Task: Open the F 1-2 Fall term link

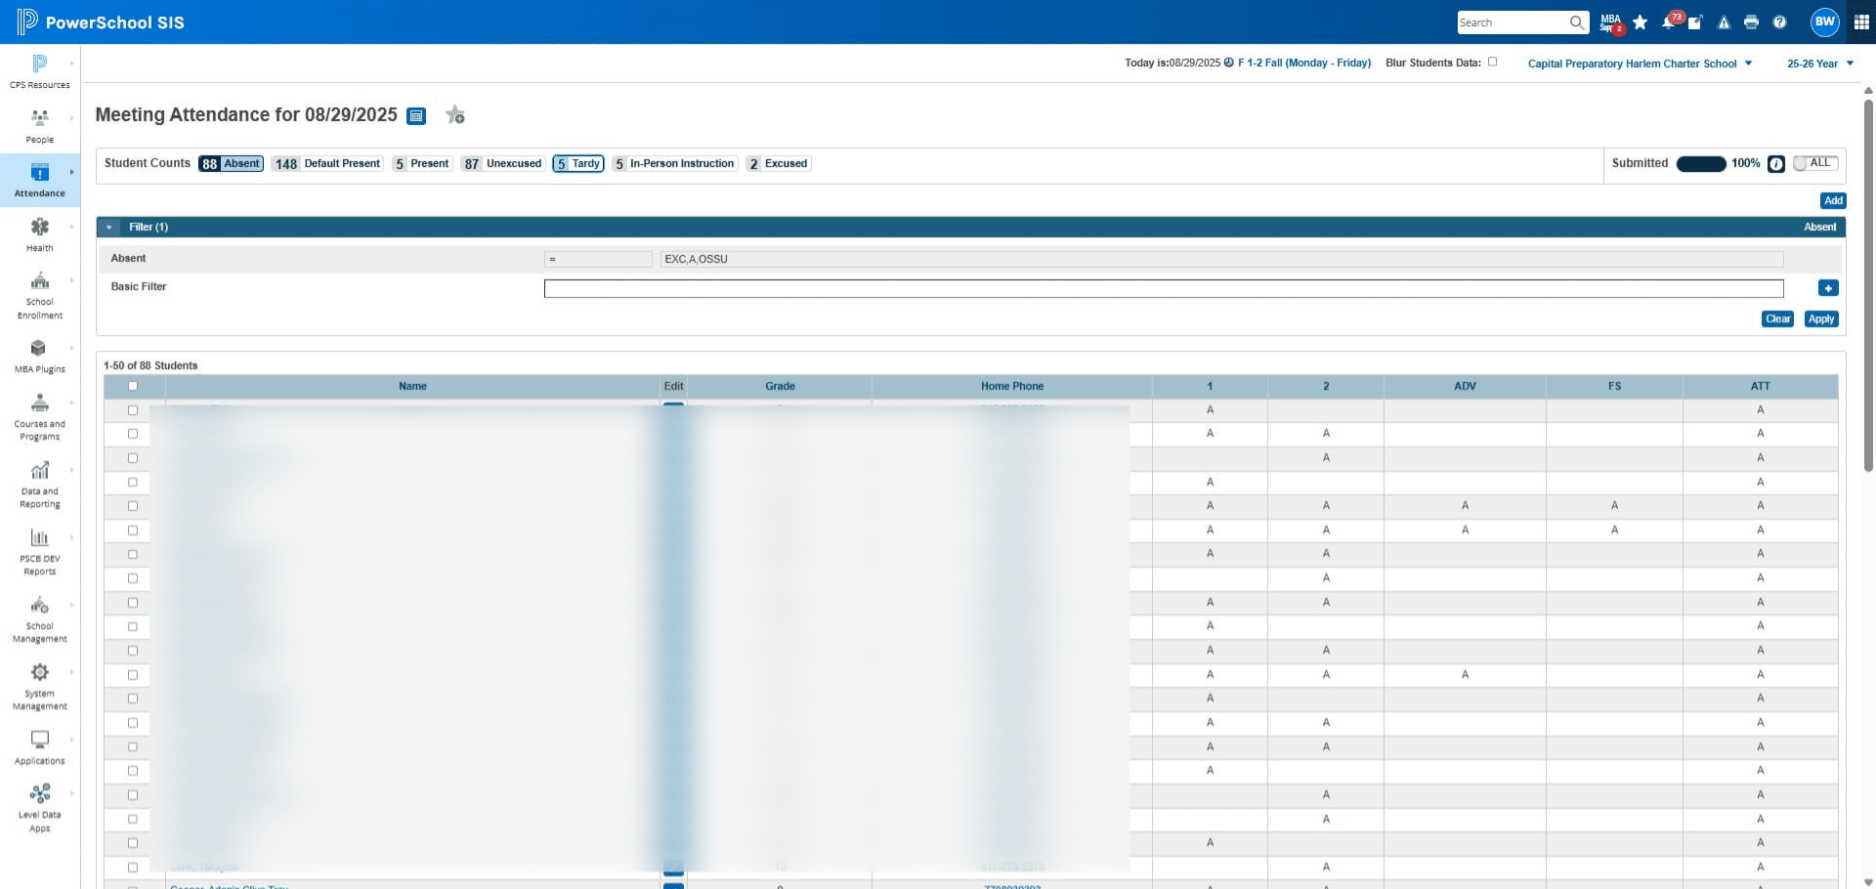Action: [x=1304, y=63]
